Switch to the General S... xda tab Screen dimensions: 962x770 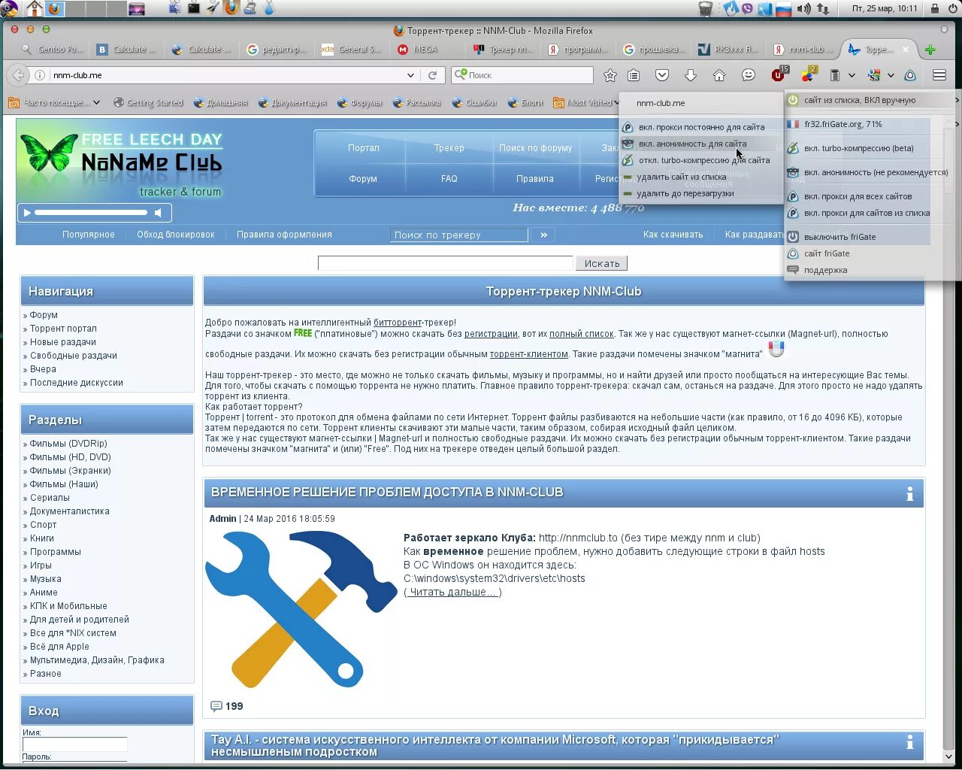352,50
